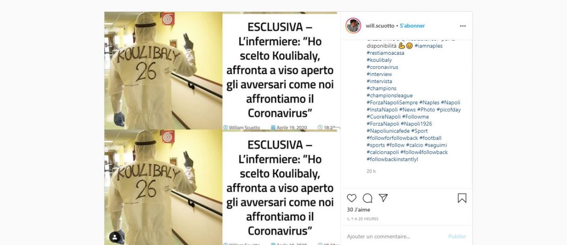
Task: Open the #restiamoacasa hashtag
Action: (x=385, y=53)
